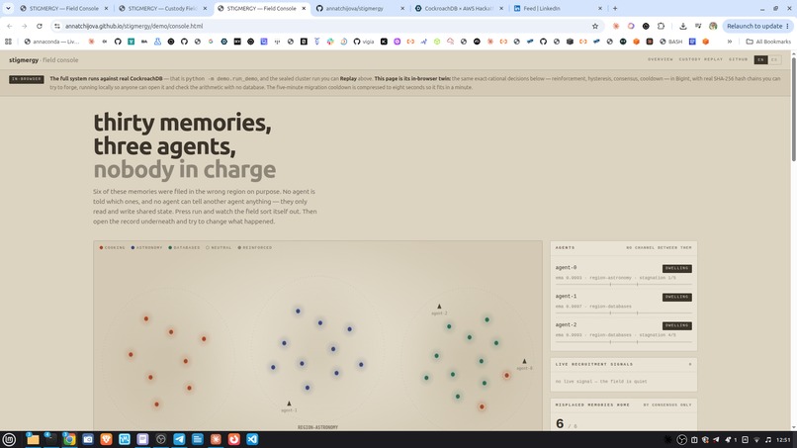Image resolution: width=797 pixels, height=448 pixels.
Task: Switch to the CockroachDB × AWS Hackathon tab
Action: tap(459, 8)
